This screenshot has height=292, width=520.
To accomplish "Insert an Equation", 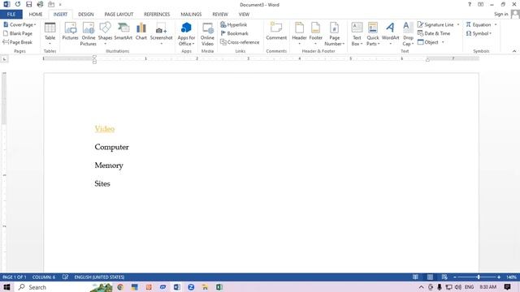I will tap(479, 25).
